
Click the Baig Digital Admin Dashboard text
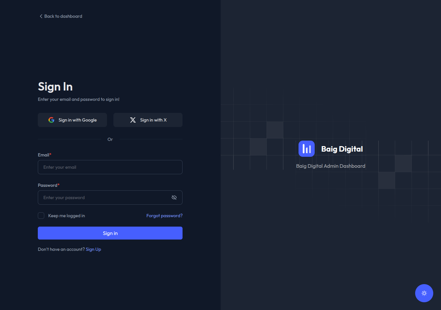pos(331,166)
